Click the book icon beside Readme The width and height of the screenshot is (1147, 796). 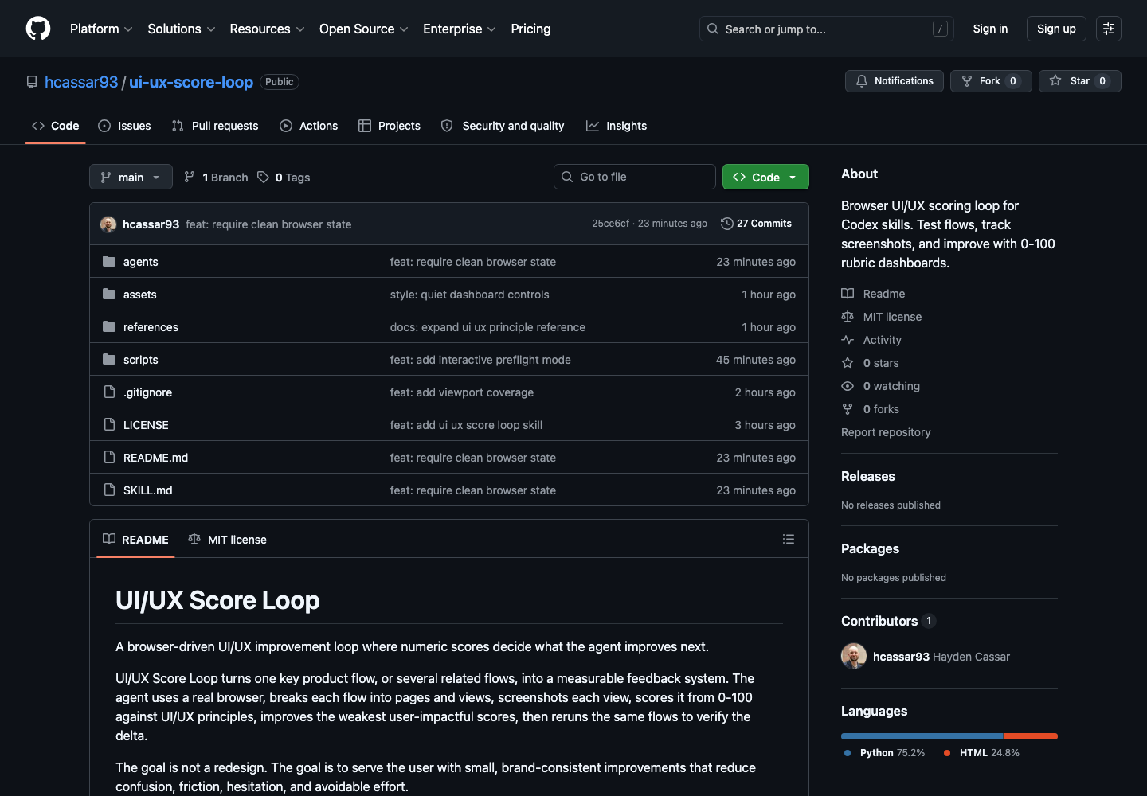tap(848, 294)
